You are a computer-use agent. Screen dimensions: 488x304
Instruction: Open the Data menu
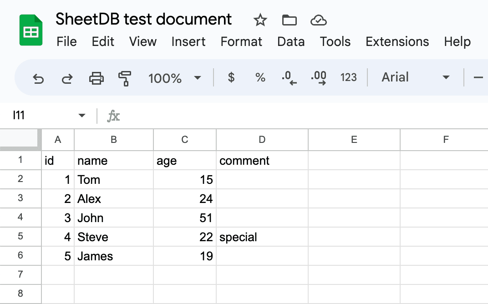(x=291, y=41)
